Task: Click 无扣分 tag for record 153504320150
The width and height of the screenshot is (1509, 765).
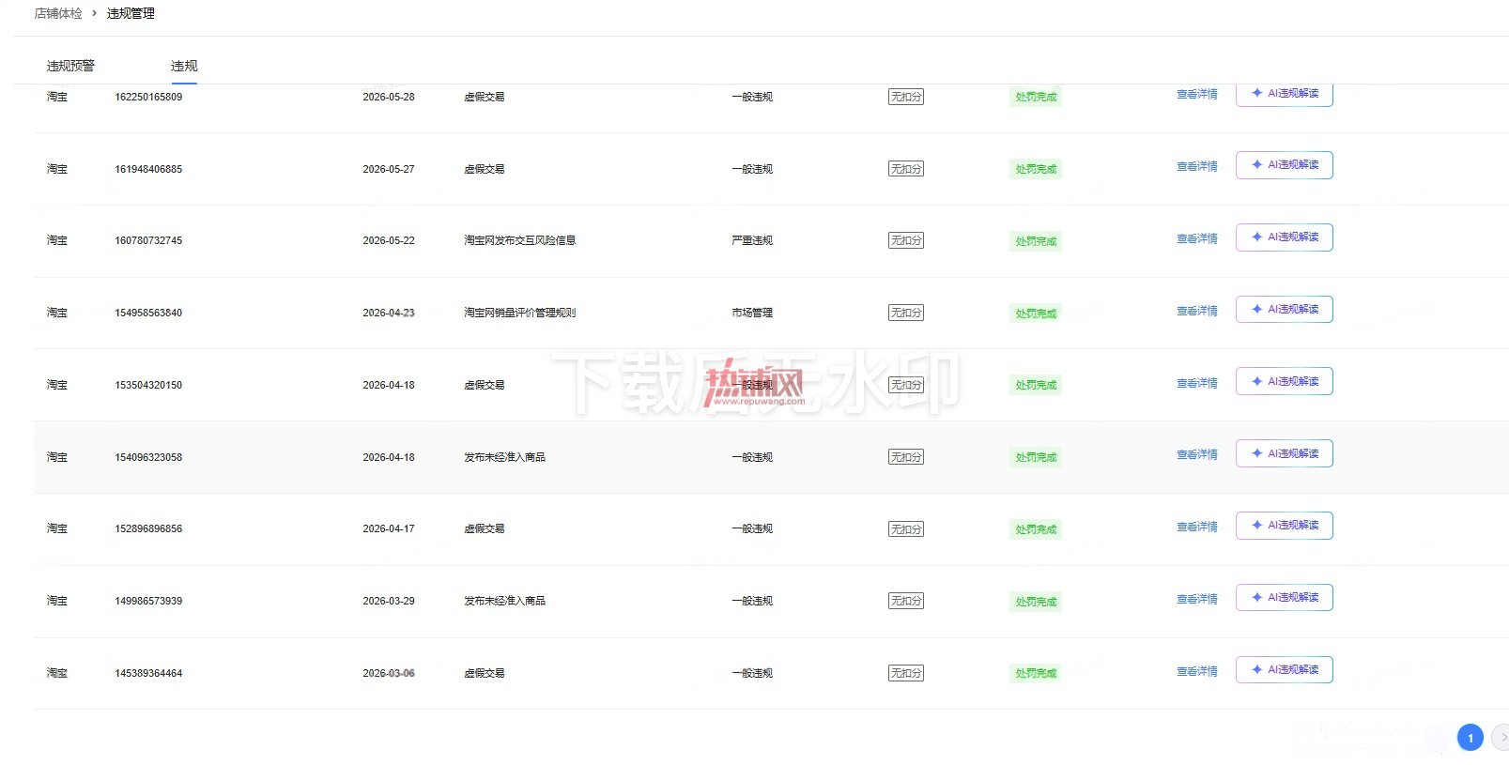Action: click(906, 385)
